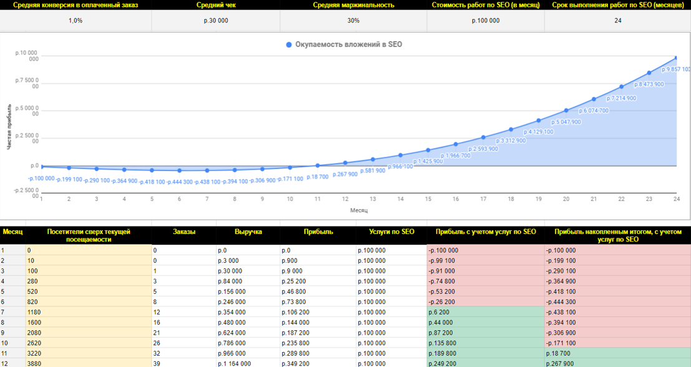Select the average conversion cell showing 1,0%
691x367 pixels.
click(x=76, y=21)
